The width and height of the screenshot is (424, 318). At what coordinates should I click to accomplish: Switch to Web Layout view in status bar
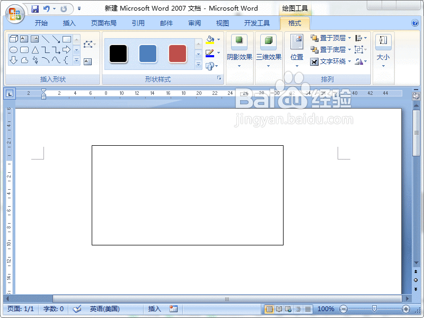tap(288, 308)
